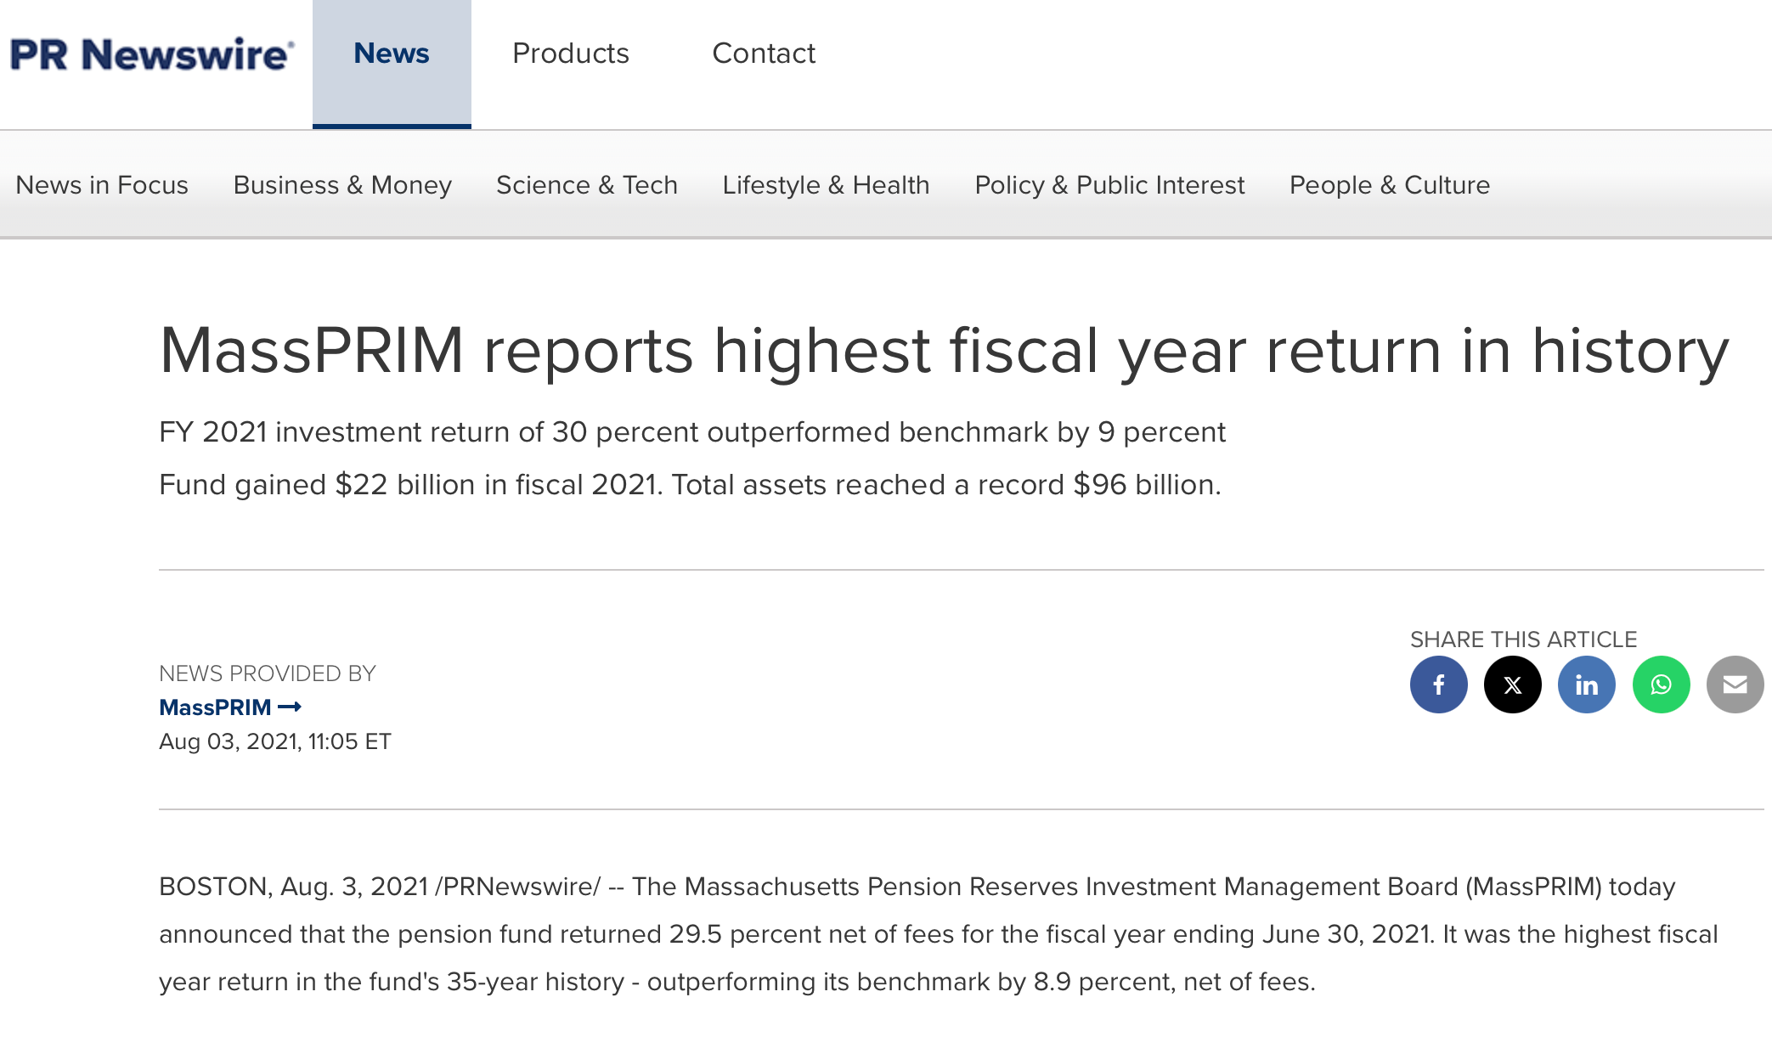Share article on LinkedIn
Viewport: 1772px width, 1048px height.
click(1586, 685)
